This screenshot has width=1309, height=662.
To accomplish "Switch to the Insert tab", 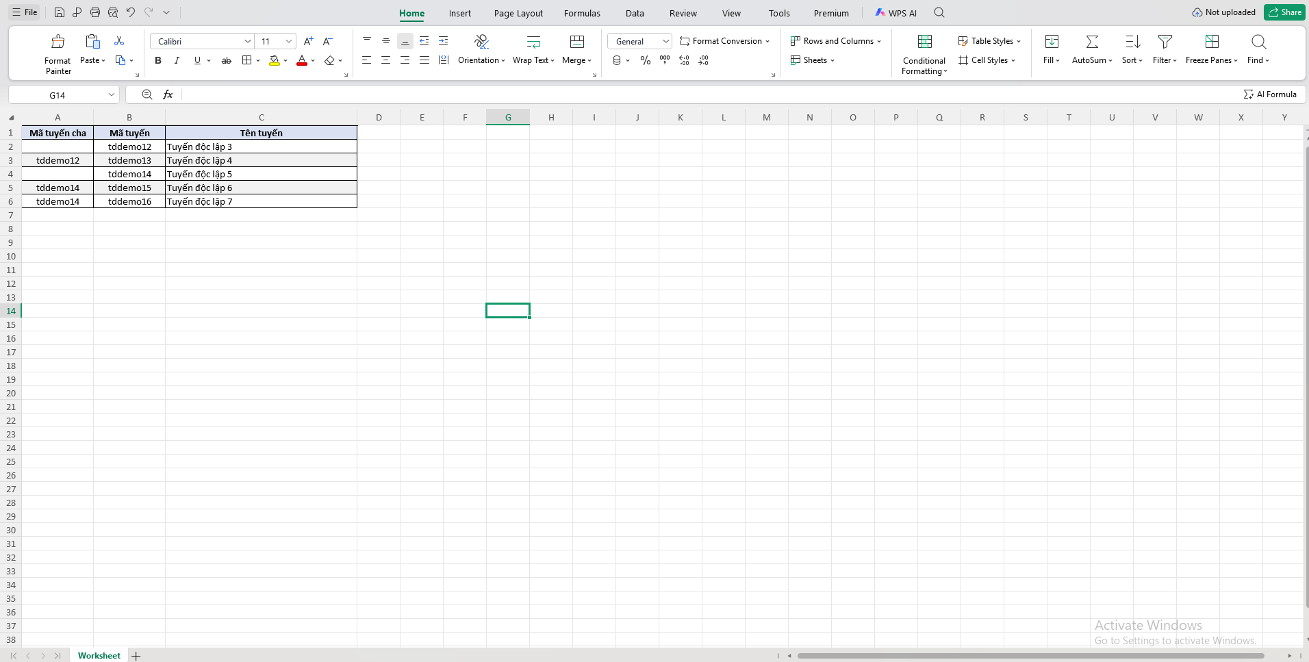I will tap(460, 13).
